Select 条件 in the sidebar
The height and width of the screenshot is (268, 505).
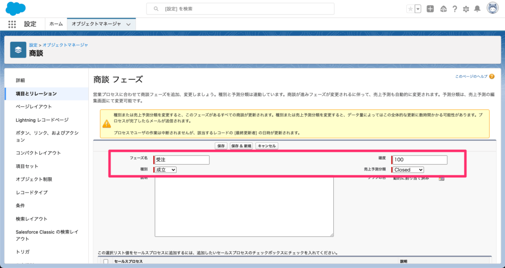20,205
